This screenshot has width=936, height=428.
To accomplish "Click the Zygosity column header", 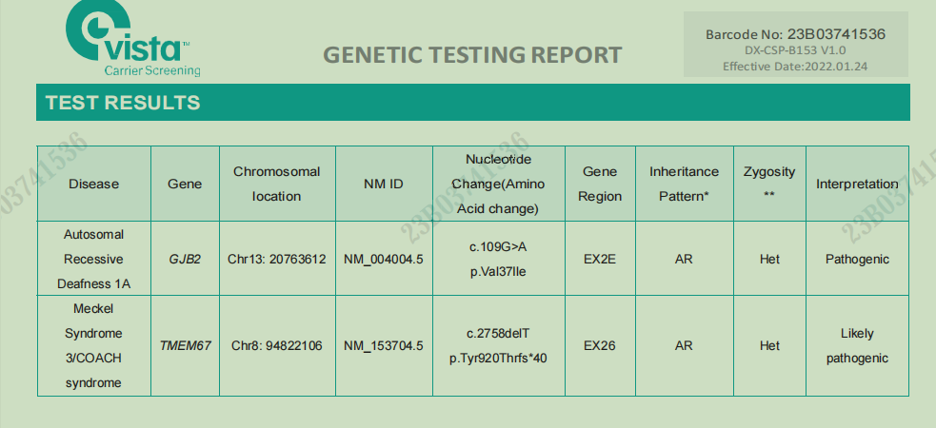I will point(769,183).
